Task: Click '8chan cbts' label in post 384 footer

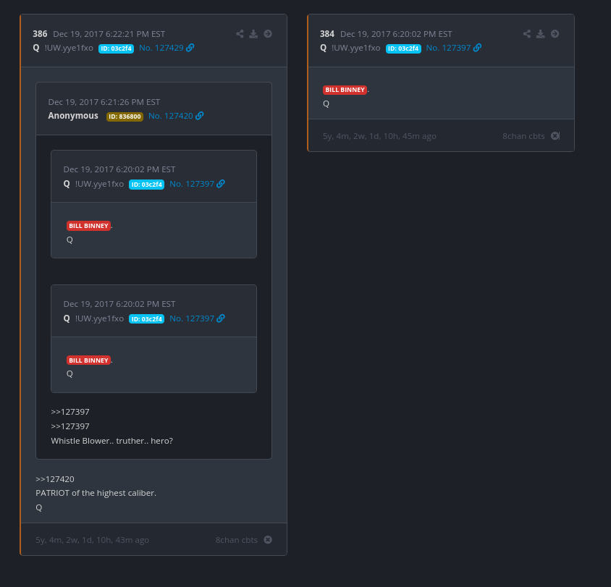Action: [523, 136]
